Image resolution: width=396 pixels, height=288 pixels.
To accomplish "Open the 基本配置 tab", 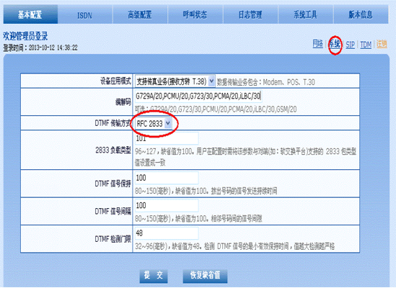I will [30, 14].
